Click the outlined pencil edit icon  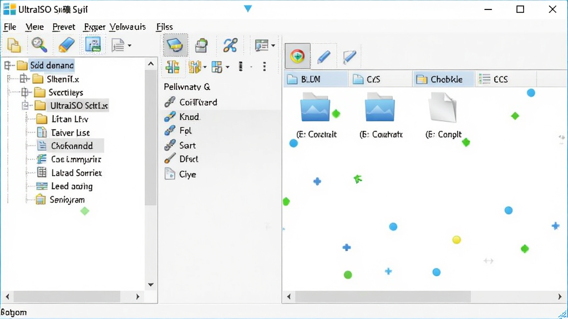click(349, 57)
